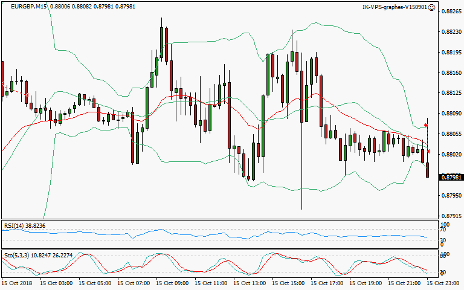Click the last red candle at the right edge
This screenshot has height=290, width=464.
pyautogui.click(x=427, y=170)
